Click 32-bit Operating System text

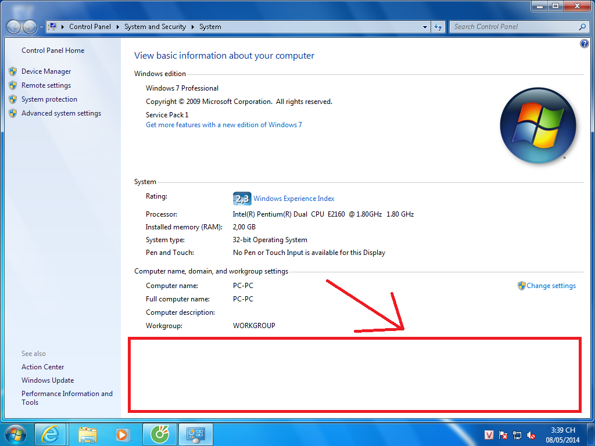[270, 240]
